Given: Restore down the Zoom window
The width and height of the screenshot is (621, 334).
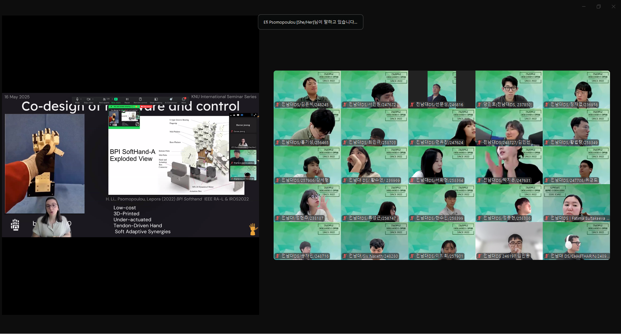Looking at the screenshot, I should coord(599,6).
